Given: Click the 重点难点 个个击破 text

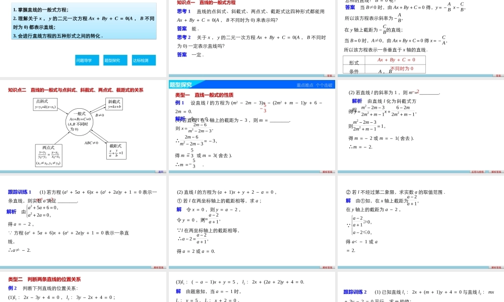Looking at the screenshot, I should pyautogui.click(x=314, y=85).
